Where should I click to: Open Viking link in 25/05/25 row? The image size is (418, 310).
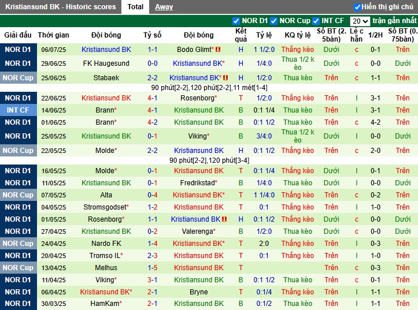(x=199, y=136)
